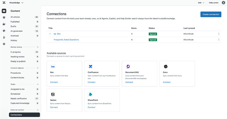Image resolution: width=227 pixels, height=119 pixels.
Task: Open the user profile avatar
Action: click(x=223, y=3)
